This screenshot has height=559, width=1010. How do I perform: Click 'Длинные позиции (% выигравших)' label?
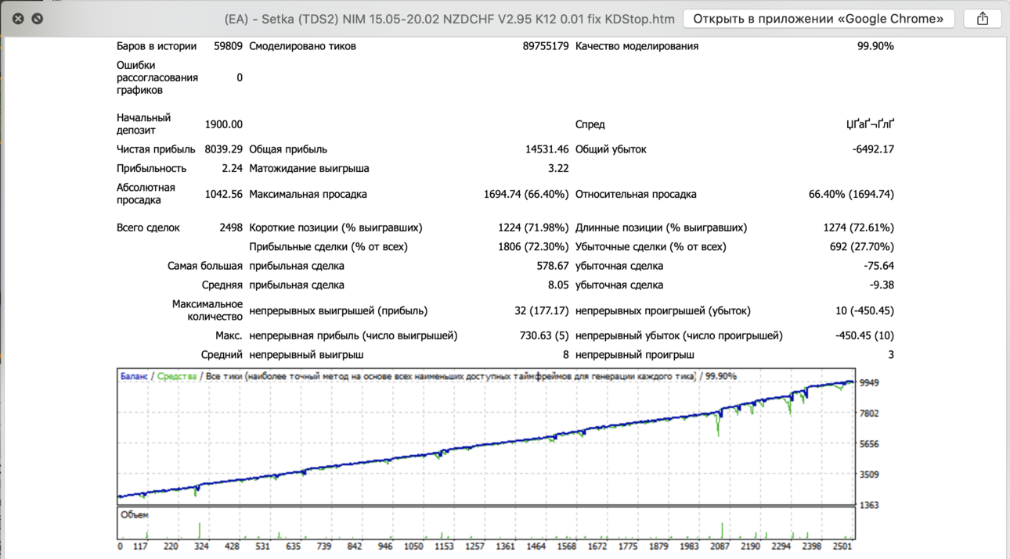(x=661, y=228)
